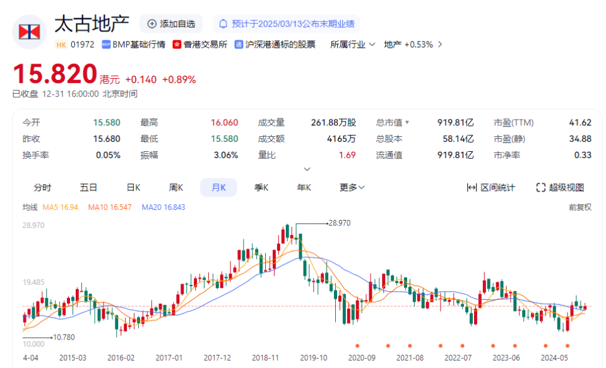Open the 总市值 dropdown triangle
The image size is (606, 368).
[x=407, y=123]
